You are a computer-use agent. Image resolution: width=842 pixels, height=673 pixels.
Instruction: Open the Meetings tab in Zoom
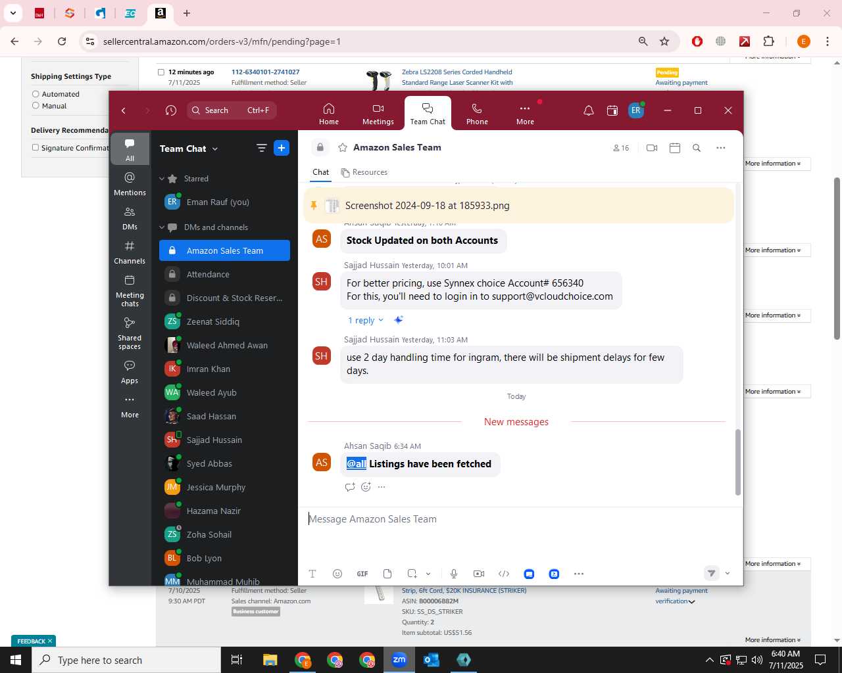click(378, 113)
